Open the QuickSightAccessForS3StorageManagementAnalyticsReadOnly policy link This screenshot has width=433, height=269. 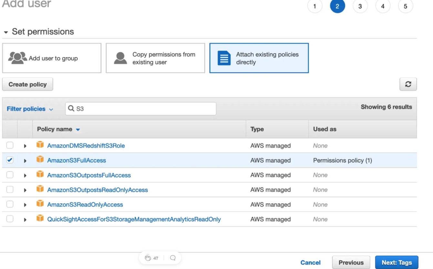click(x=134, y=219)
